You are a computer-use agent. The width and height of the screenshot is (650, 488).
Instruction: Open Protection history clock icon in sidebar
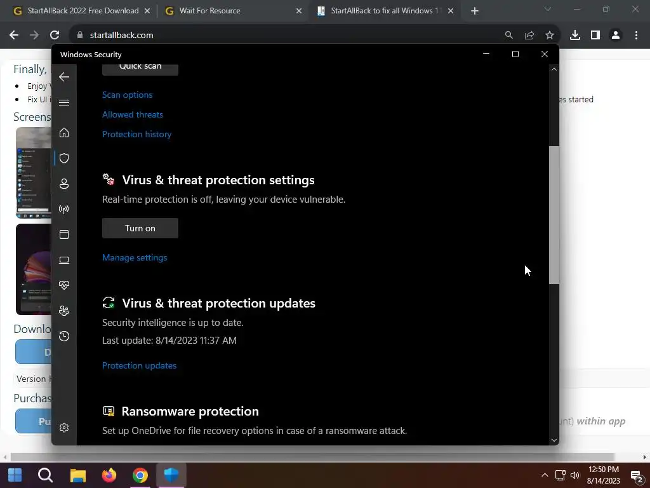64,335
